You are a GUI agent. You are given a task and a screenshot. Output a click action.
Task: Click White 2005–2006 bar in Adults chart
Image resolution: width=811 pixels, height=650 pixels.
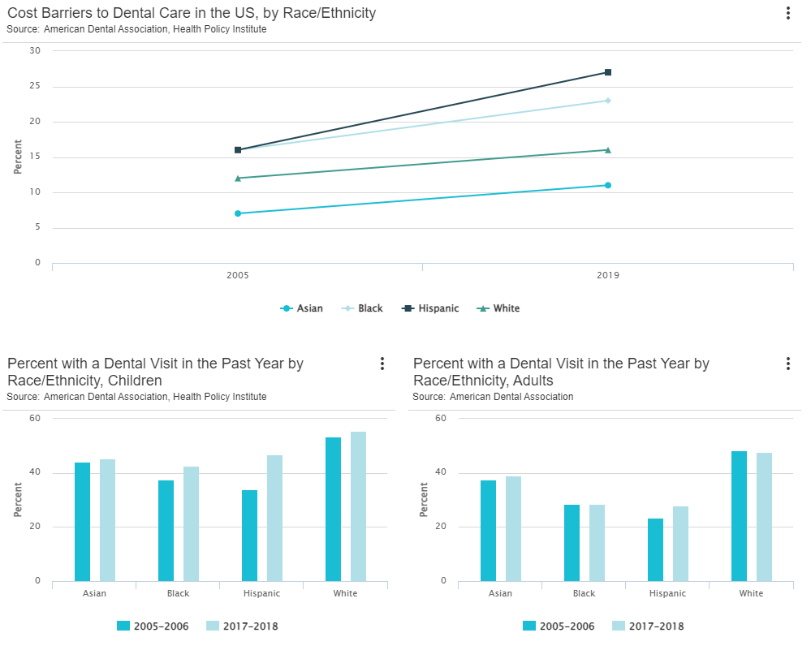tap(739, 516)
